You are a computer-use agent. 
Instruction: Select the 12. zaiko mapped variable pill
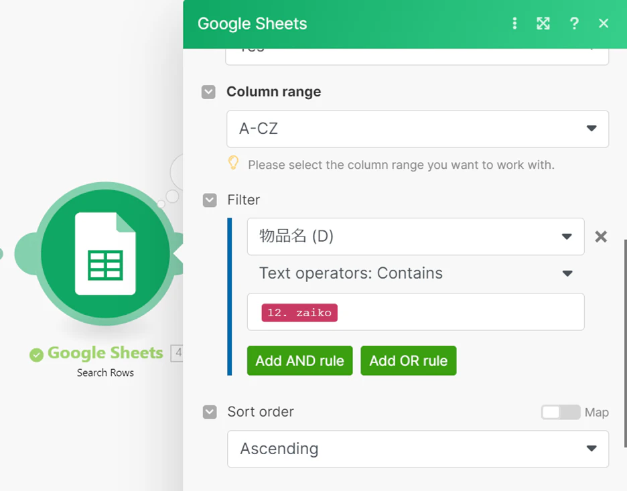[299, 313]
